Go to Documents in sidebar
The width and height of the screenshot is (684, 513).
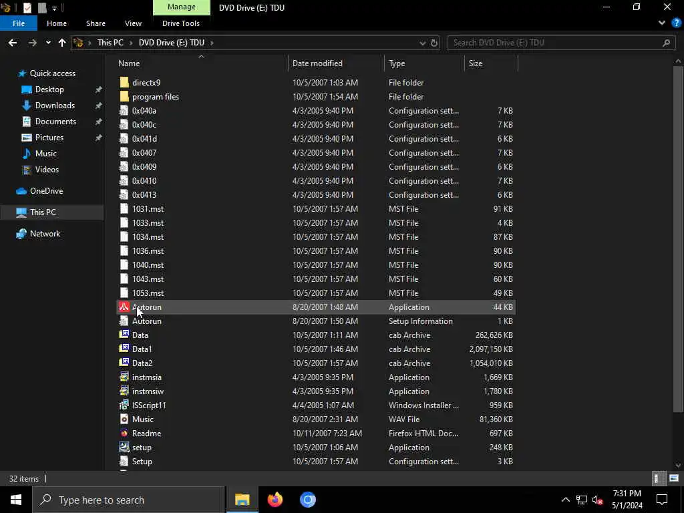(55, 122)
